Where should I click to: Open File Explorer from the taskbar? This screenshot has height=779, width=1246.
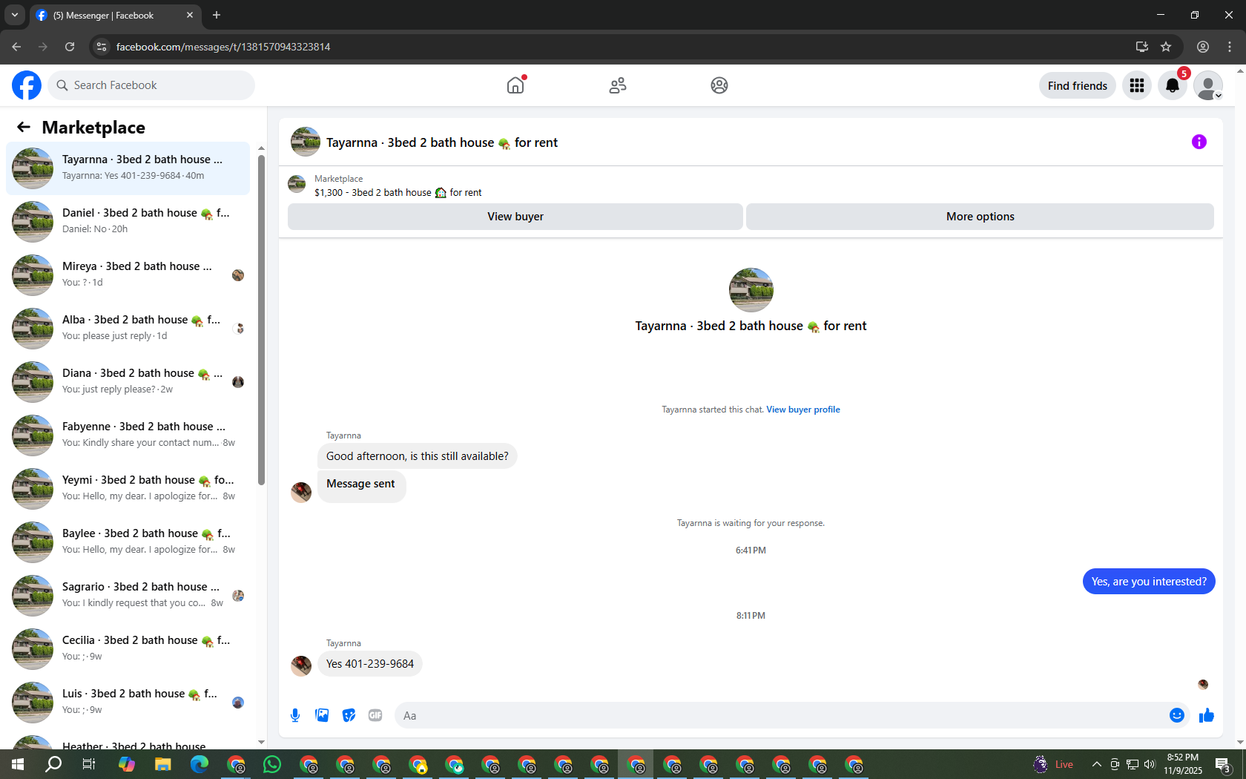162,764
